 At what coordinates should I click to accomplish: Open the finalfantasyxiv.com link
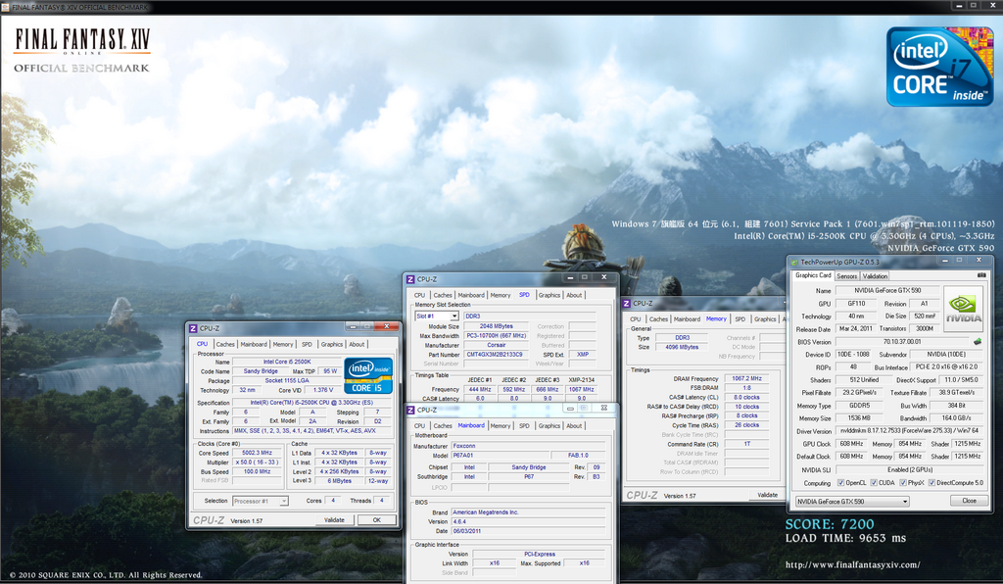coord(853,564)
